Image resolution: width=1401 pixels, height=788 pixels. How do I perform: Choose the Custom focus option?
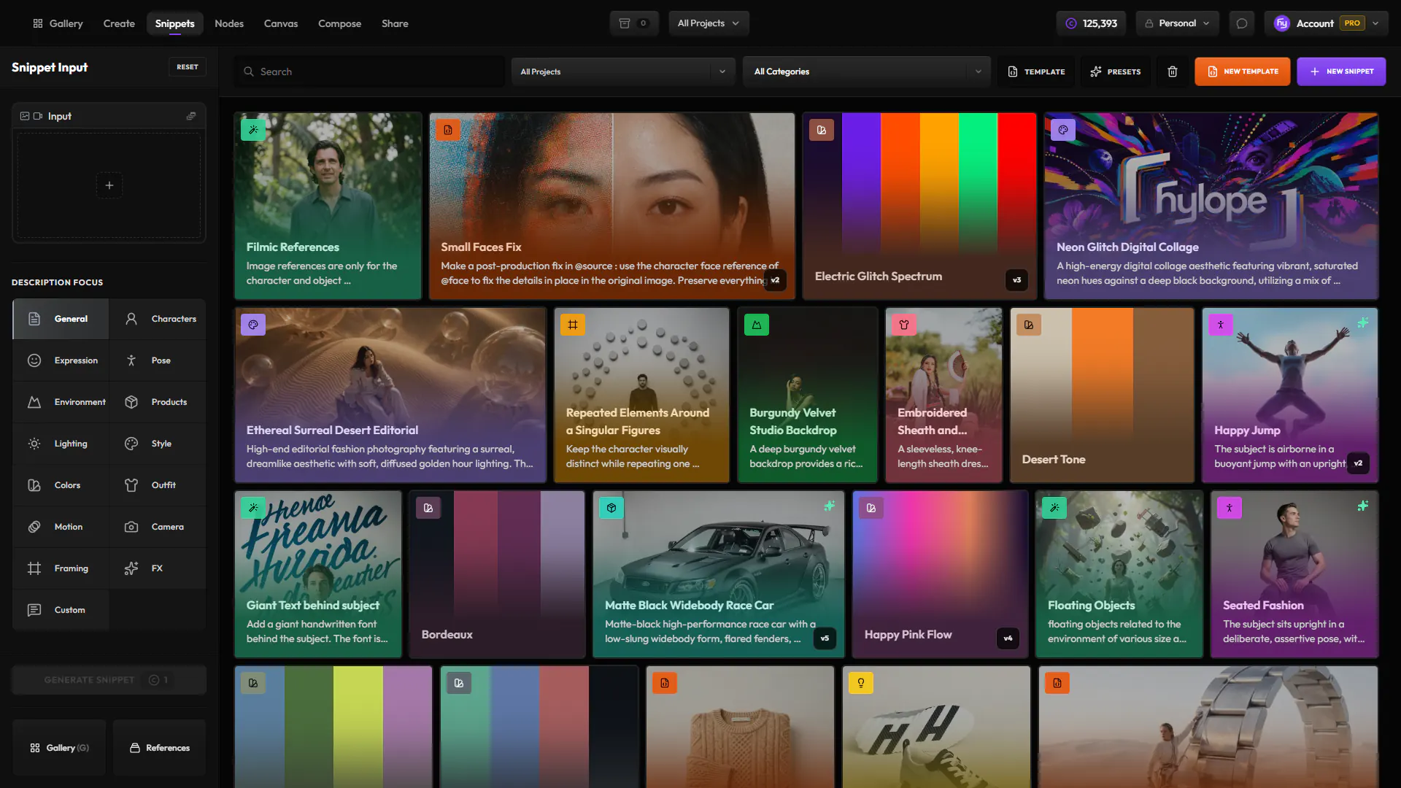[61, 610]
